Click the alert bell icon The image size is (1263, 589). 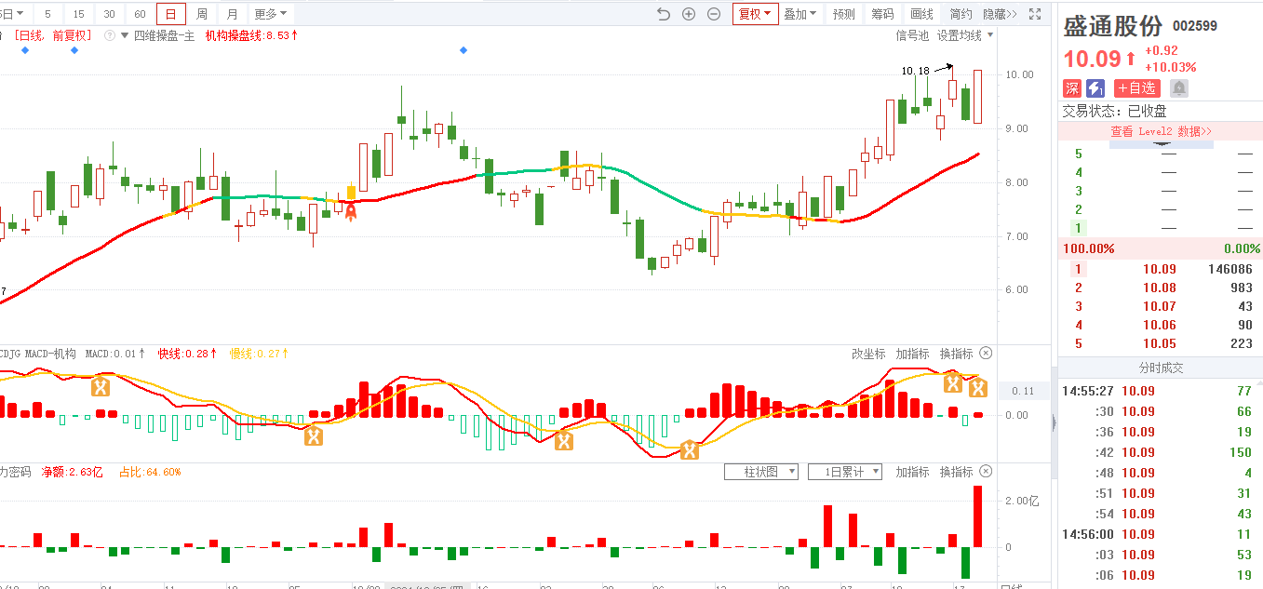pyautogui.click(x=1179, y=88)
